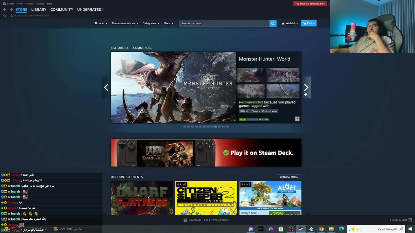Open Friends & Chat
The image size is (415, 233).
pyautogui.click(x=398, y=220)
